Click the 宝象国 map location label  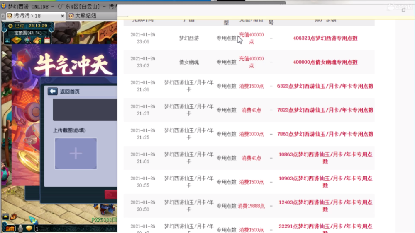(x=28, y=33)
